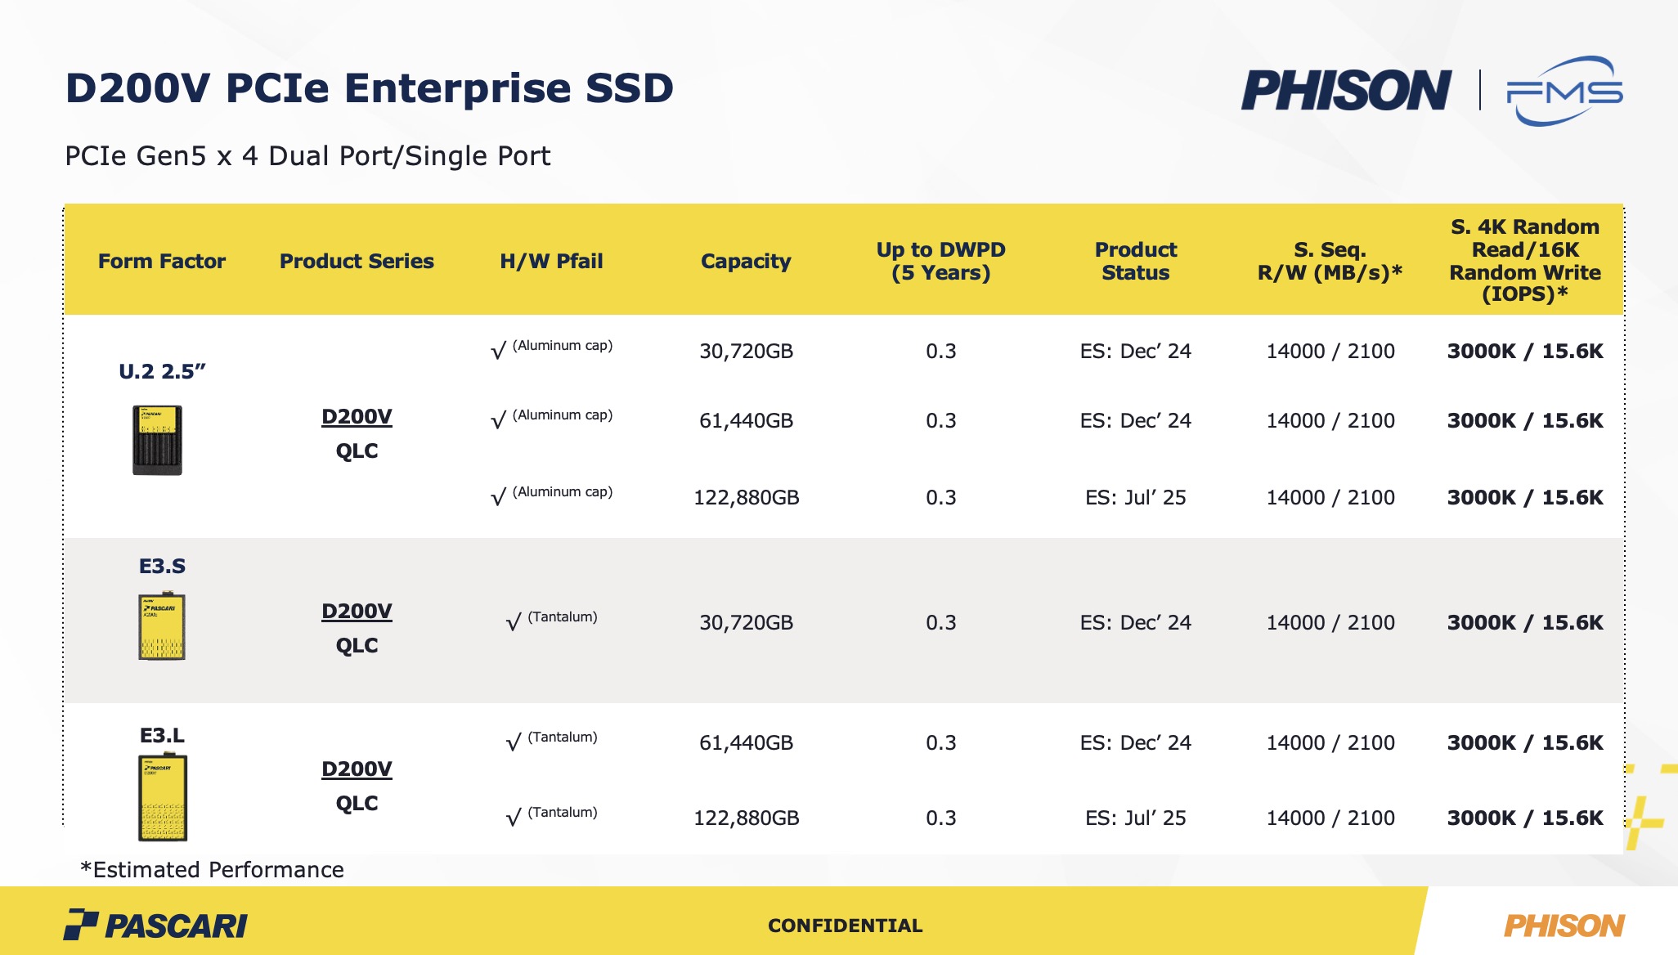Screen dimensions: 1678x955
Task: Click the Tantalum checkmark in the E3.S row
Action: pyautogui.click(x=514, y=623)
